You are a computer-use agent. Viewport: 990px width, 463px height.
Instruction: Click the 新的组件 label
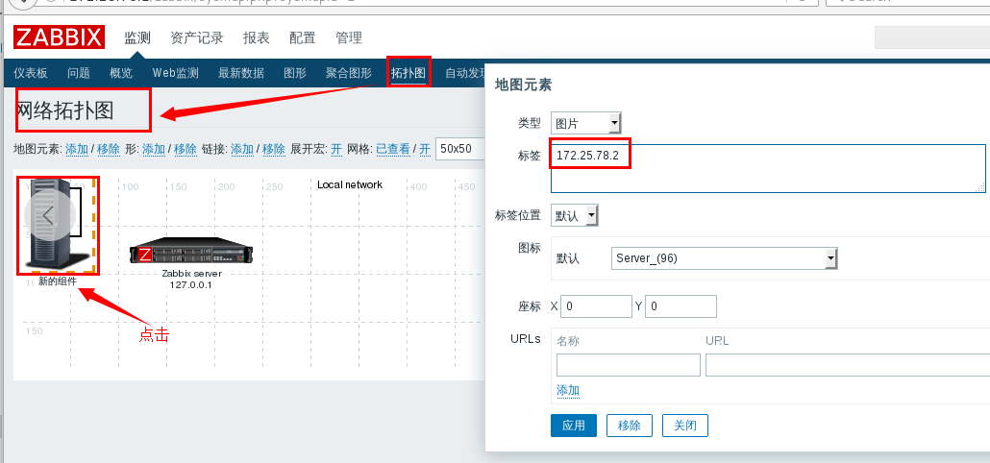point(58,281)
